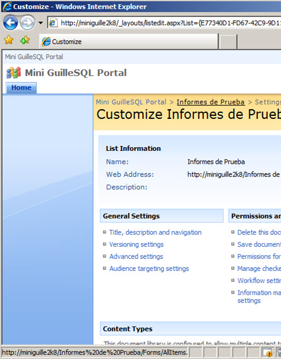Open Audience targeting settings link
This screenshot has width=281, height=359.
coord(149,268)
